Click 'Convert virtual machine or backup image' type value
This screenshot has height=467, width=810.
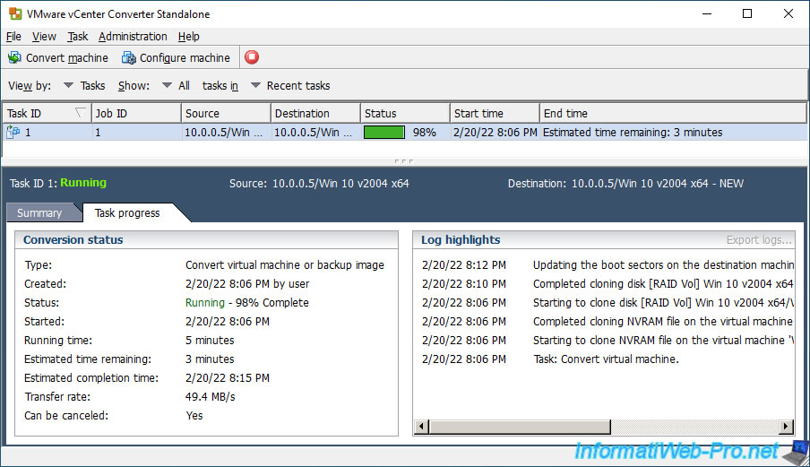pyautogui.click(x=285, y=265)
